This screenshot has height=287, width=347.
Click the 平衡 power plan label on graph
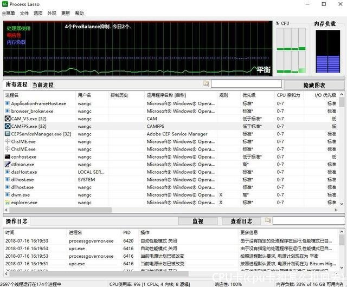(264, 70)
